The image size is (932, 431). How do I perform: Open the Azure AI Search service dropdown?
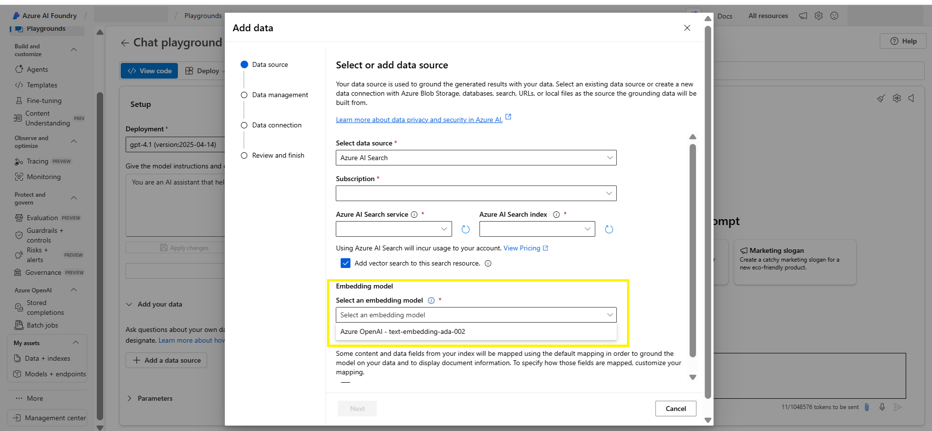point(394,229)
